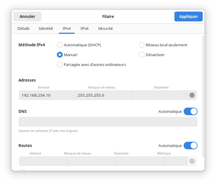Click the Routes section heading
This screenshot has width=216, height=184.
click(25, 146)
